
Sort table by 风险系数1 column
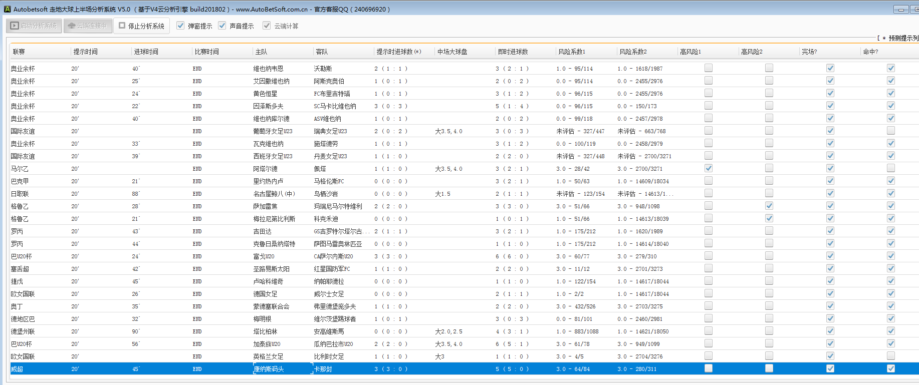tap(571, 52)
